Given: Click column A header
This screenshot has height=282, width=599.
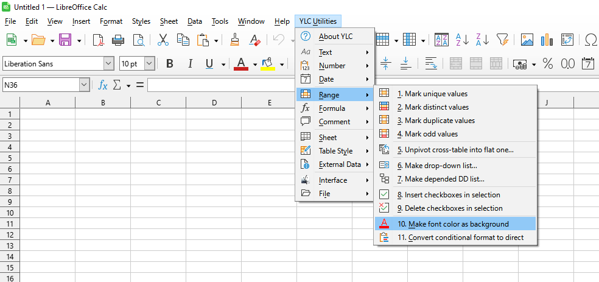Looking at the screenshot, I should tap(47, 103).
